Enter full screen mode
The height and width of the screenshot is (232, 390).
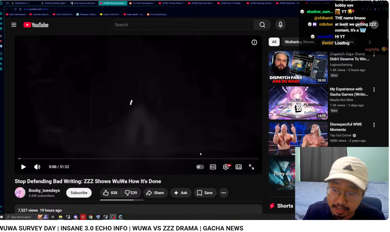(251, 167)
